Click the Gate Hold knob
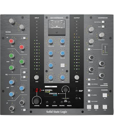The image size is (114, 130). tap(102, 75)
